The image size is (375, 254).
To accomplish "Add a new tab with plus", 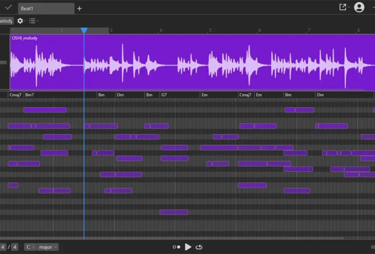I will tap(79, 8).
